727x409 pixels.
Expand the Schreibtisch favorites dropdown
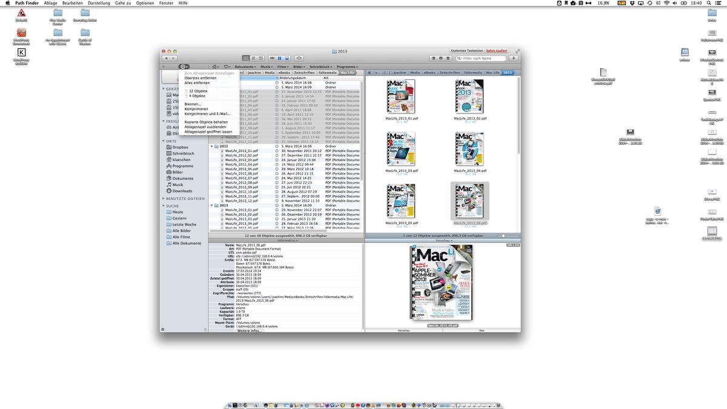pyautogui.click(x=320, y=67)
